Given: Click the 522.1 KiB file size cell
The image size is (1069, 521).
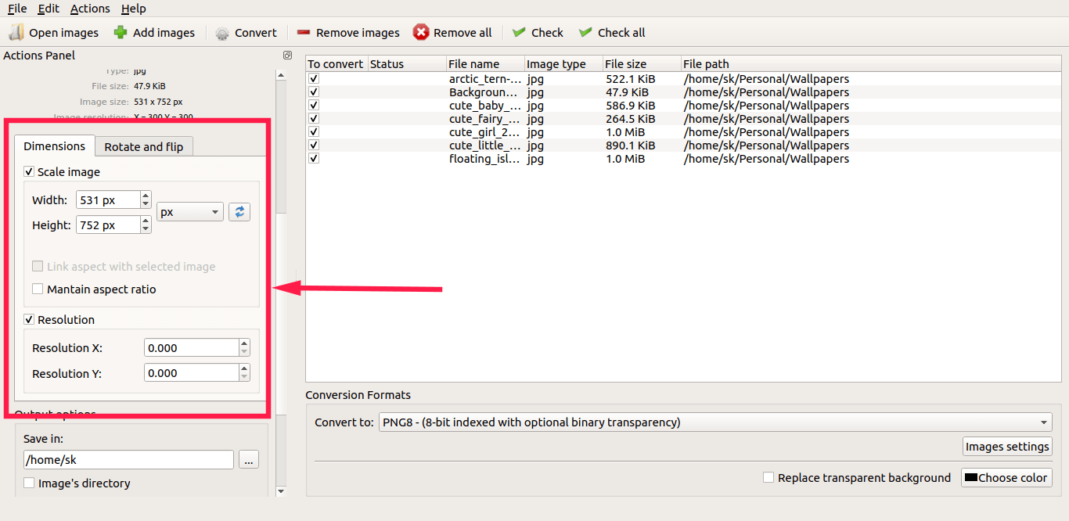Looking at the screenshot, I should point(631,79).
